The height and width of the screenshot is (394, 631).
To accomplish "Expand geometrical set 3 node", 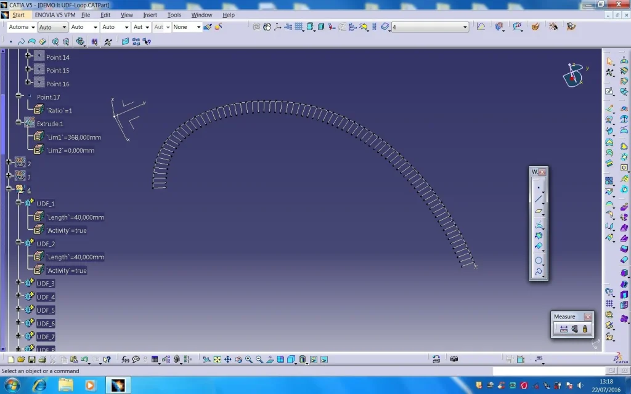I will [x=9, y=175].
